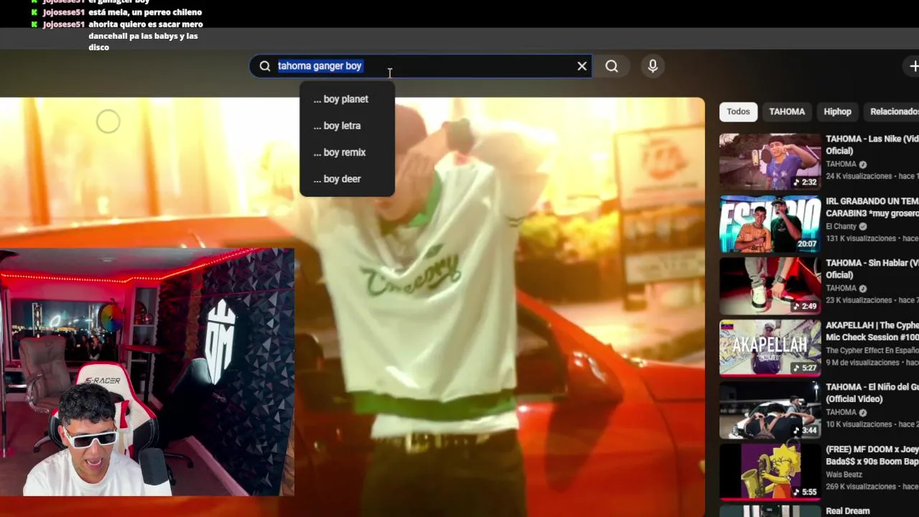The height and width of the screenshot is (517, 919).
Task: Click the search magnifier button
Action: pos(612,66)
